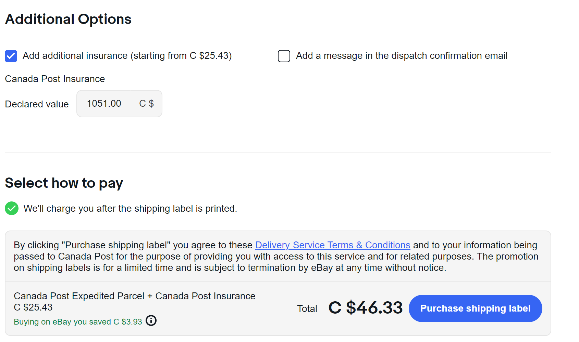
Task: Enable the dispatch confirmation email message option
Action: (x=284, y=56)
